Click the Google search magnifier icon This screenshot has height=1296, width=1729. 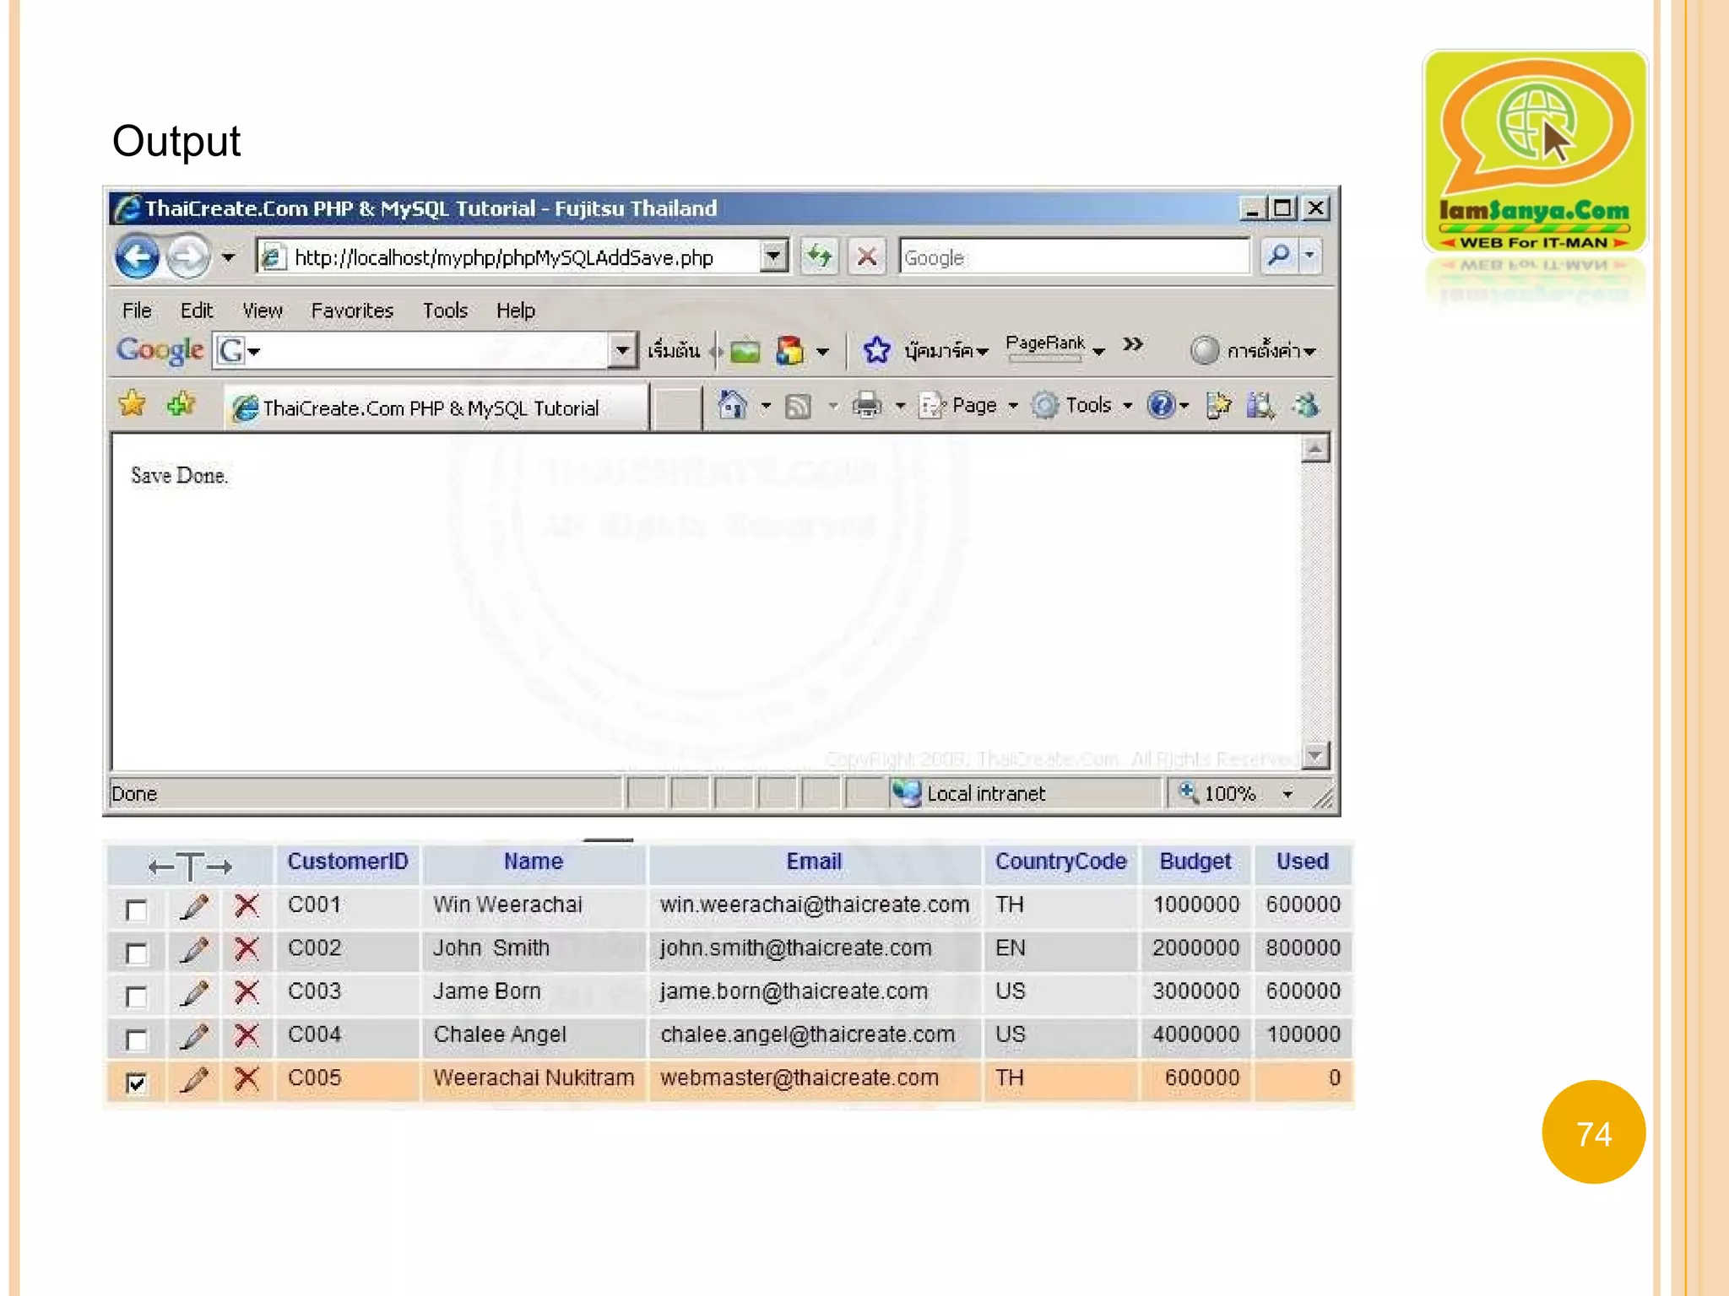(x=1279, y=256)
